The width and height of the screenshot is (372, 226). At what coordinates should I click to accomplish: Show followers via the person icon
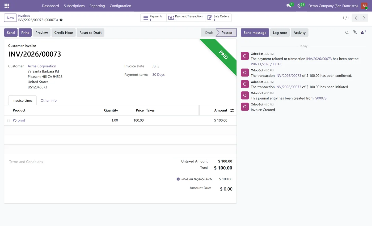click(363, 32)
